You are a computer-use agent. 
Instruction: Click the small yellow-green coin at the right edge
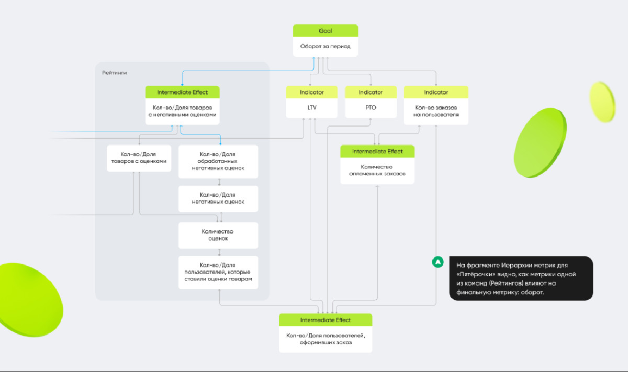click(602, 102)
